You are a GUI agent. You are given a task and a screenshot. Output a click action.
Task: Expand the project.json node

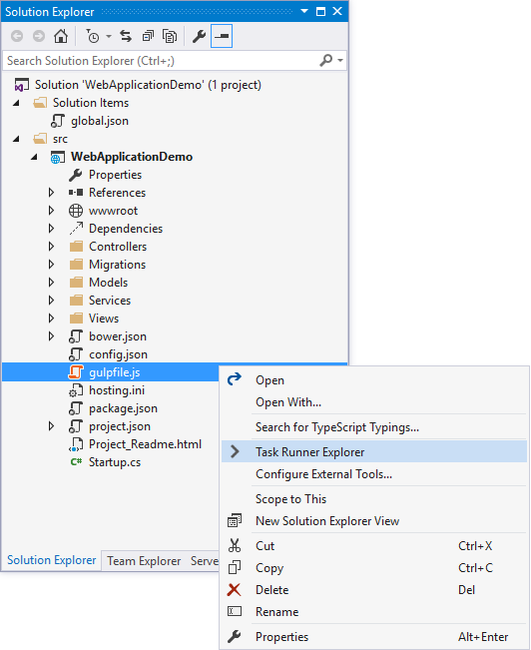point(51,426)
